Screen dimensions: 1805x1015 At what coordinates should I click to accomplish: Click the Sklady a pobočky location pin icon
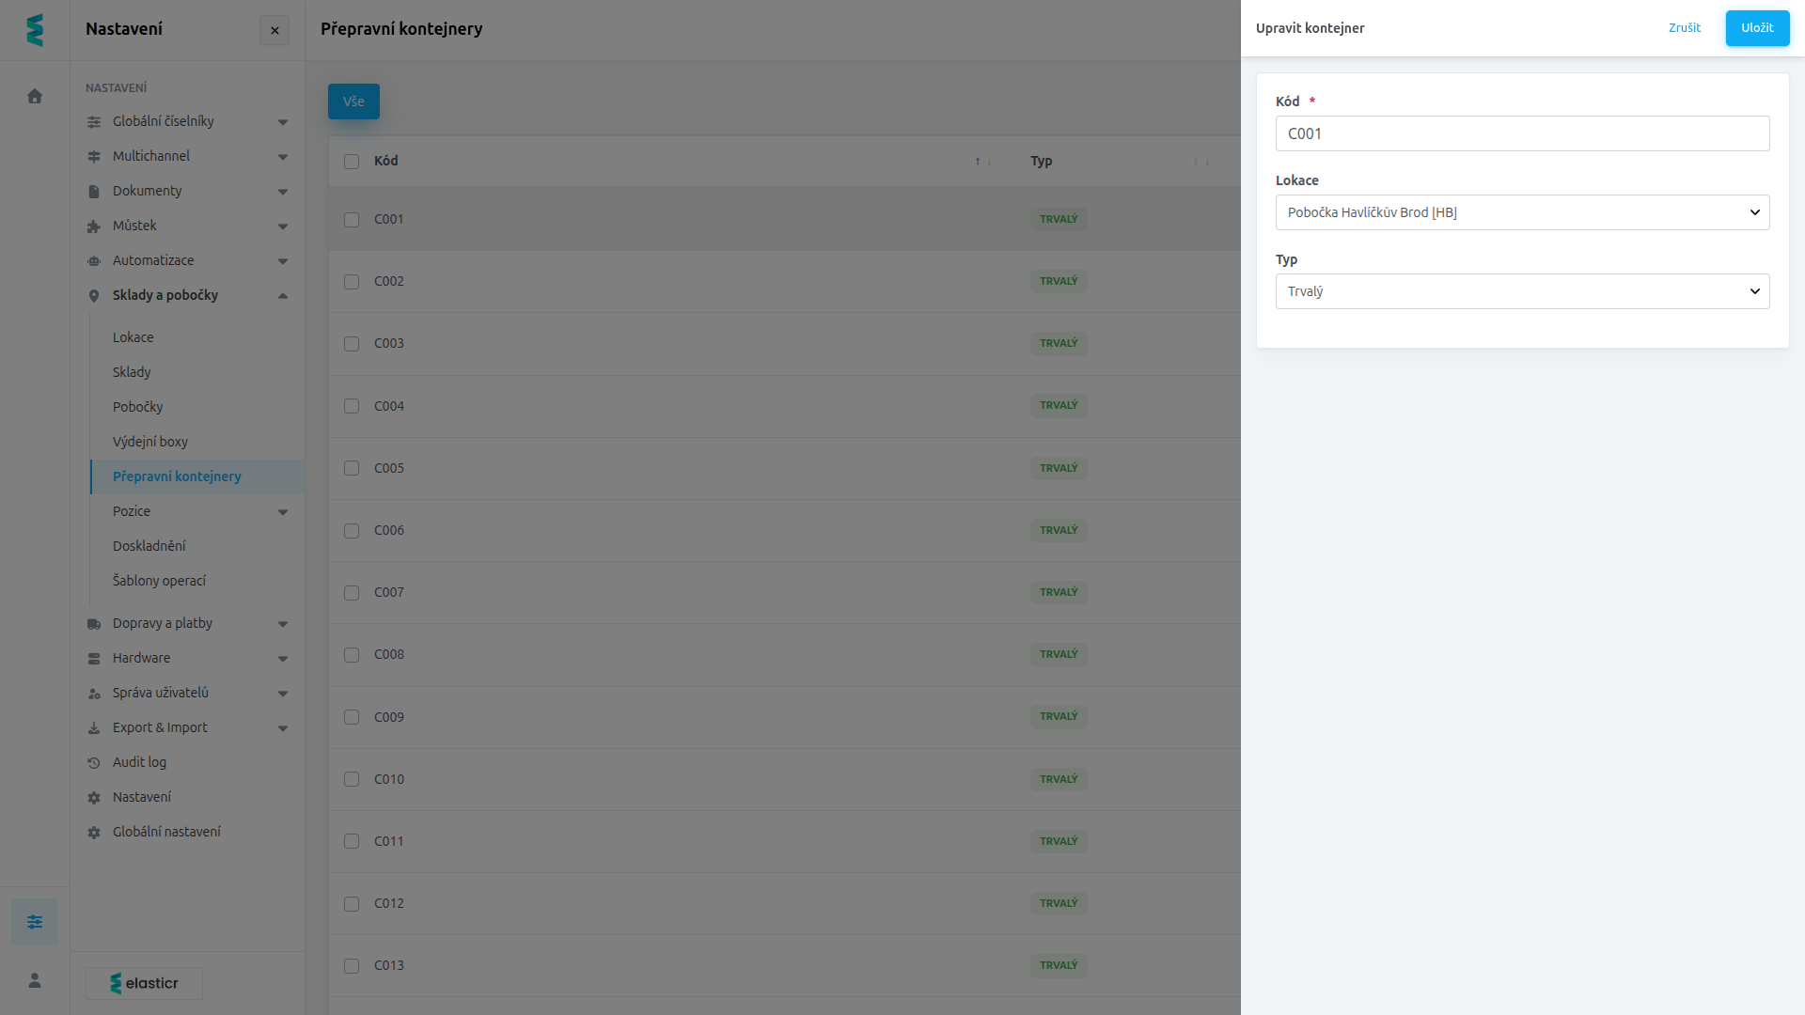(94, 296)
